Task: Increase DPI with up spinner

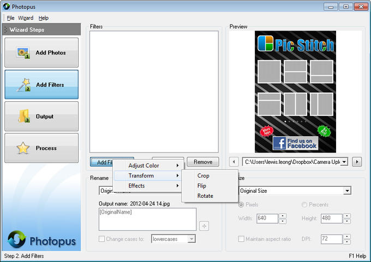Action: click(x=347, y=236)
